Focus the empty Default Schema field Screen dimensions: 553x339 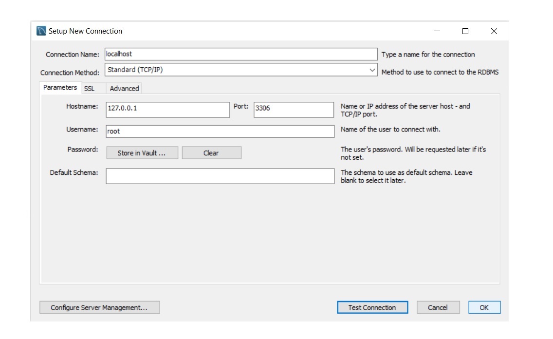220,176
